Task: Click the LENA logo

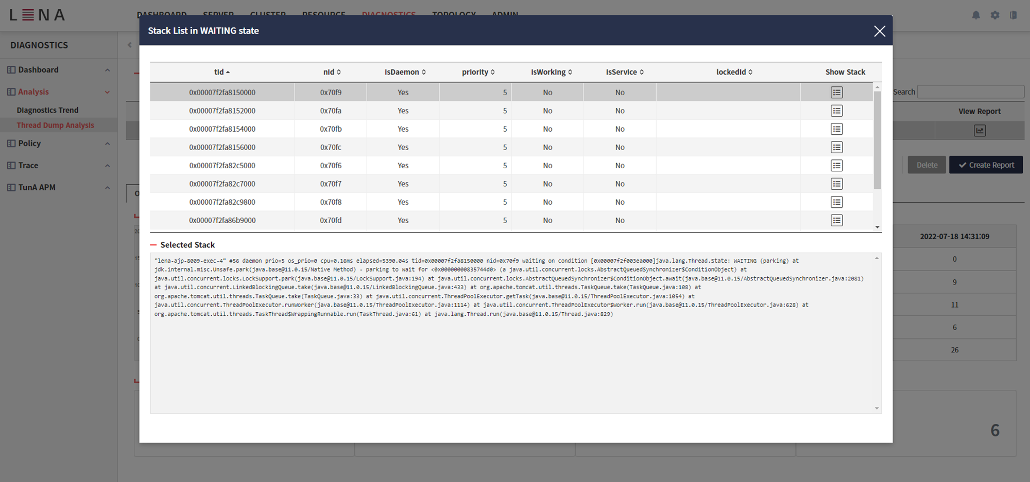Action: coord(36,15)
